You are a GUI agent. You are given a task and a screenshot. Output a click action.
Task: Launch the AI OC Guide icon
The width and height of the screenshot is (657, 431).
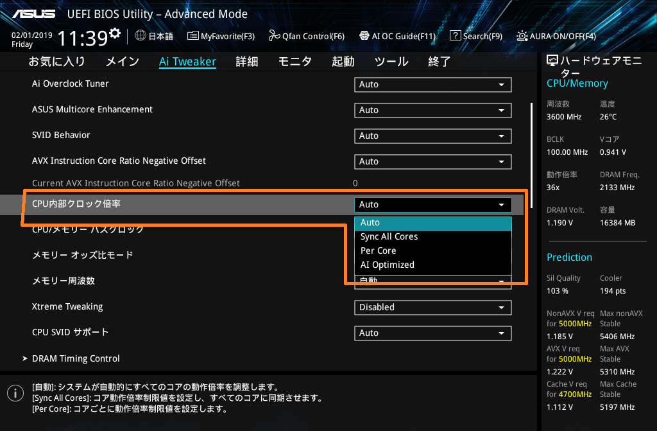coord(364,36)
